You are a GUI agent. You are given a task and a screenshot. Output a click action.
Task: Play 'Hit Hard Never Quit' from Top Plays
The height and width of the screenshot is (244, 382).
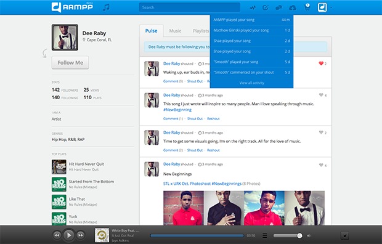59,167
